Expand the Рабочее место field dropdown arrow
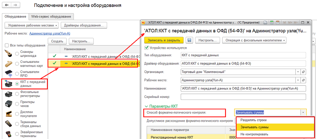317x139 pixels. coord(298,80)
